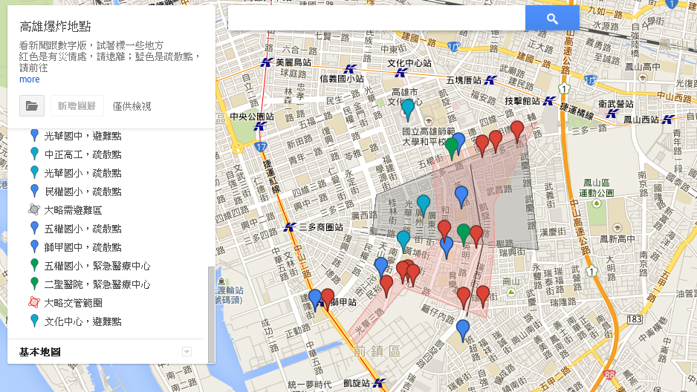Click 三多商圈站 metro station icon
Screen dimensions: 697x392
click(x=290, y=227)
